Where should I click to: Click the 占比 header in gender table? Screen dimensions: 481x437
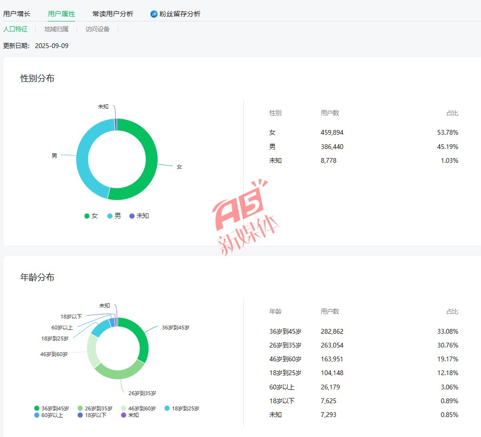click(x=452, y=113)
